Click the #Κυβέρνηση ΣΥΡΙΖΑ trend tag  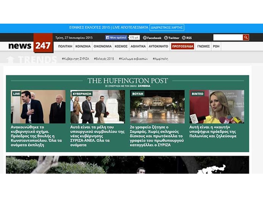click(75, 59)
